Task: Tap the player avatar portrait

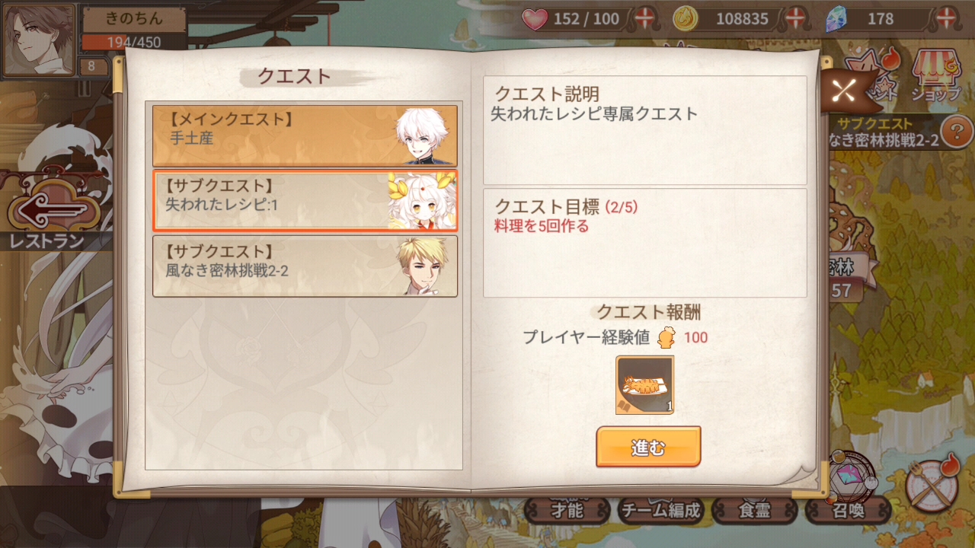Action: pyautogui.click(x=40, y=40)
